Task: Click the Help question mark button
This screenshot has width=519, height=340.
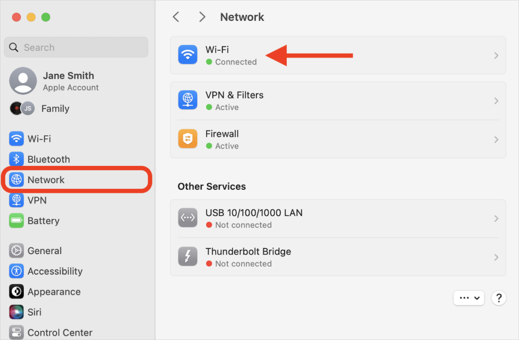Action: (498, 298)
